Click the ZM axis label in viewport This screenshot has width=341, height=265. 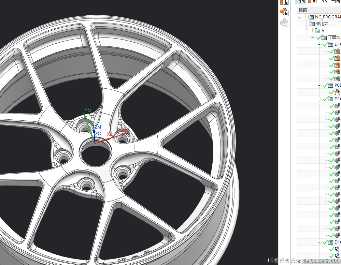pos(98,127)
